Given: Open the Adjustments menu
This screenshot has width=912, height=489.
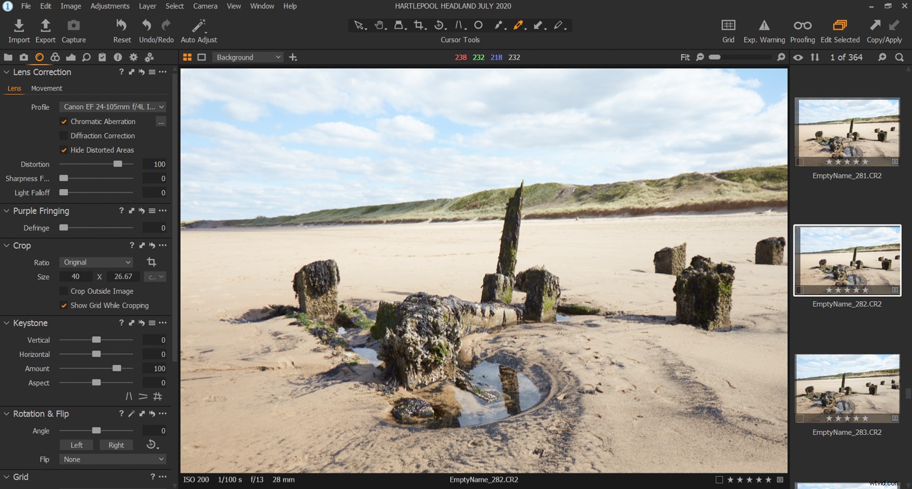Looking at the screenshot, I should coord(110,6).
